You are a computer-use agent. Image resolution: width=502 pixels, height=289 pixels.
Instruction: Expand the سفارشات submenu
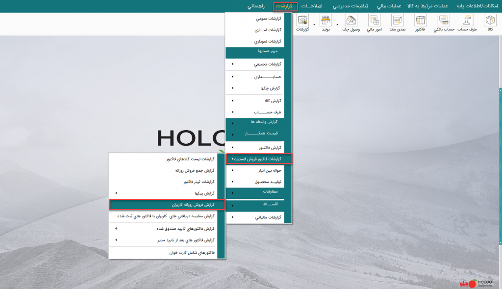point(254,192)
